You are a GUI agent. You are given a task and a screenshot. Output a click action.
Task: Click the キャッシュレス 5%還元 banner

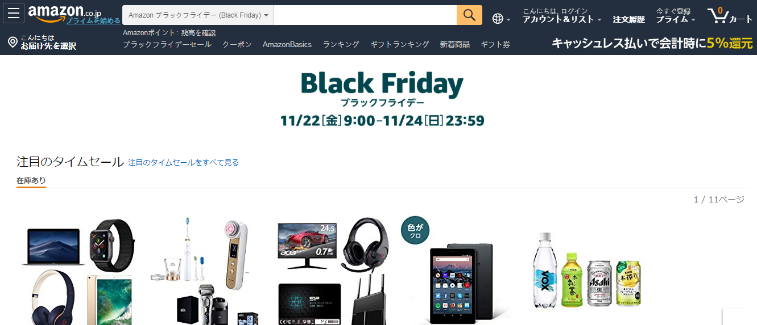point(652,43)
